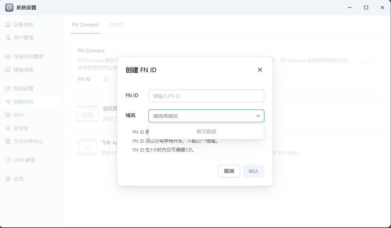
Task: Switch to the FN Connect tab
Action: (85, 25)
